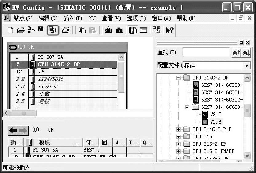This screenshot has height=173, width=256.
Task: Open the 选项(O) menu
Action: click(136, 18)
